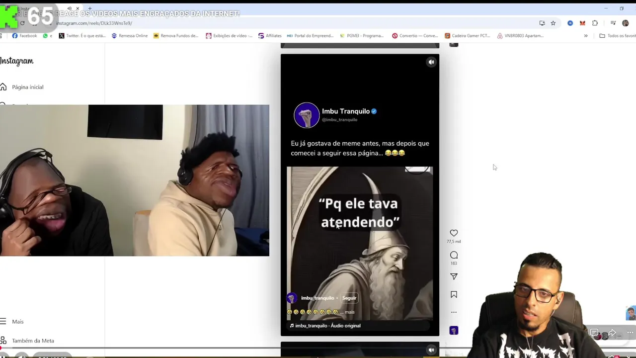Click the Instagram logo
This screenshot has width=636, height=358.
(x=16, y=61)
